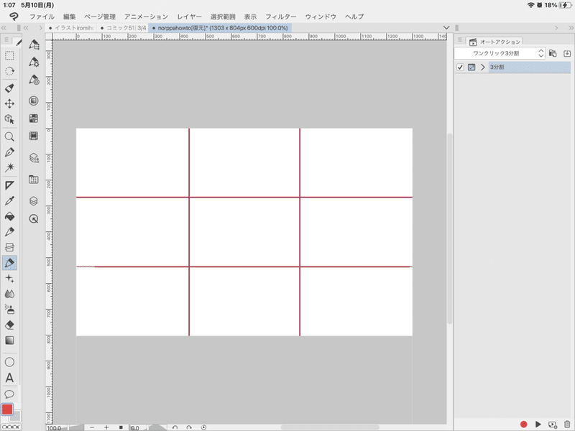Zoom out with the minus button
Screen dimensions: 575x431
click(92, 427)
